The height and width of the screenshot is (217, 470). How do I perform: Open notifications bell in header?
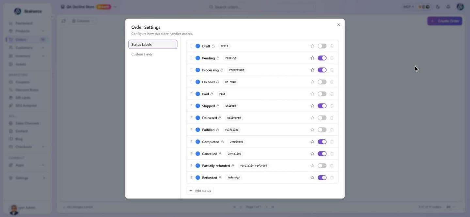[x=448, y=7]
